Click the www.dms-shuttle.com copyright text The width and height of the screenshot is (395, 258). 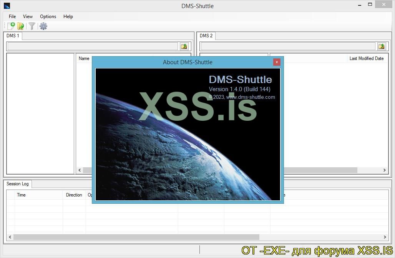coord(242,97)
